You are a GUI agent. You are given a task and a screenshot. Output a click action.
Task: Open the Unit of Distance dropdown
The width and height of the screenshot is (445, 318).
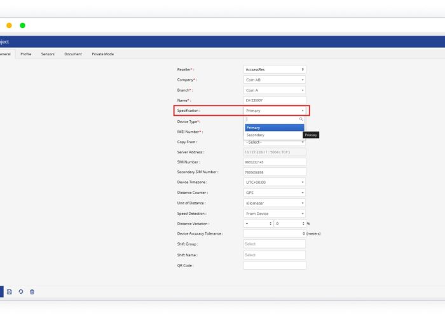(x=274, y=203)
